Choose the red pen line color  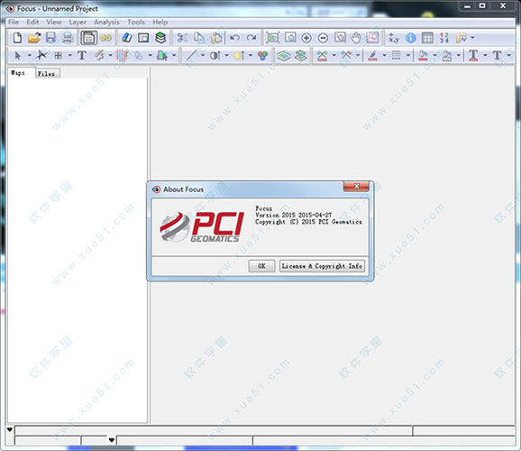point(373,55)
